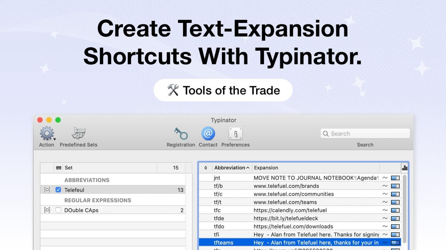446x250 pixels.
Task: Click the keyboard icon in the Set header
Action: click(x=58, y=168)
